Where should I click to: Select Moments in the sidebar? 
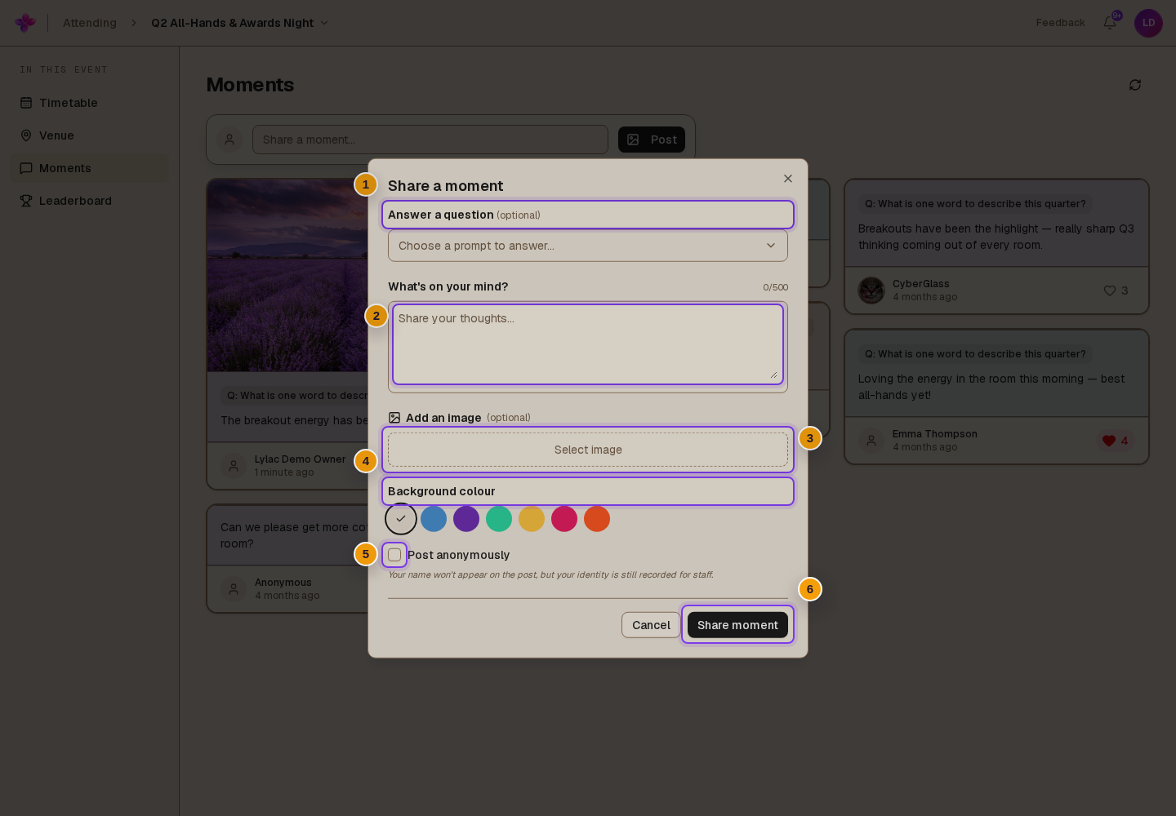coord(90,168)
